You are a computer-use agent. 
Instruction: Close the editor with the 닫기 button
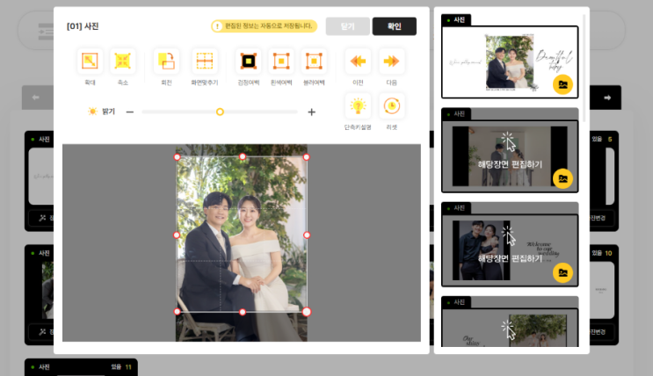click(347, 26)
